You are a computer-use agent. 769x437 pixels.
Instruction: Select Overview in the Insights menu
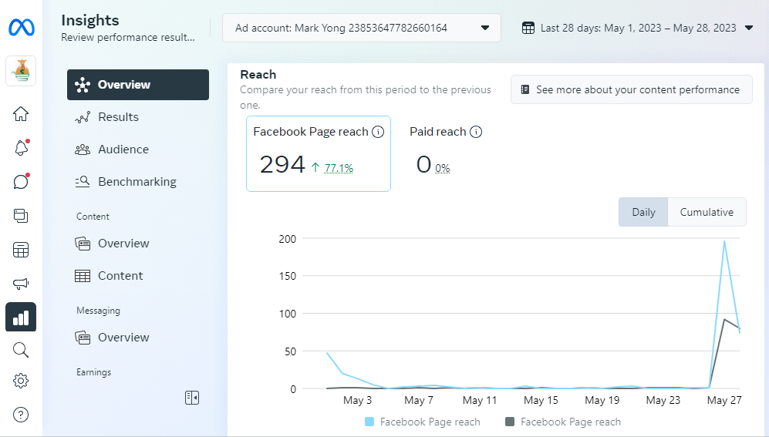138,85
